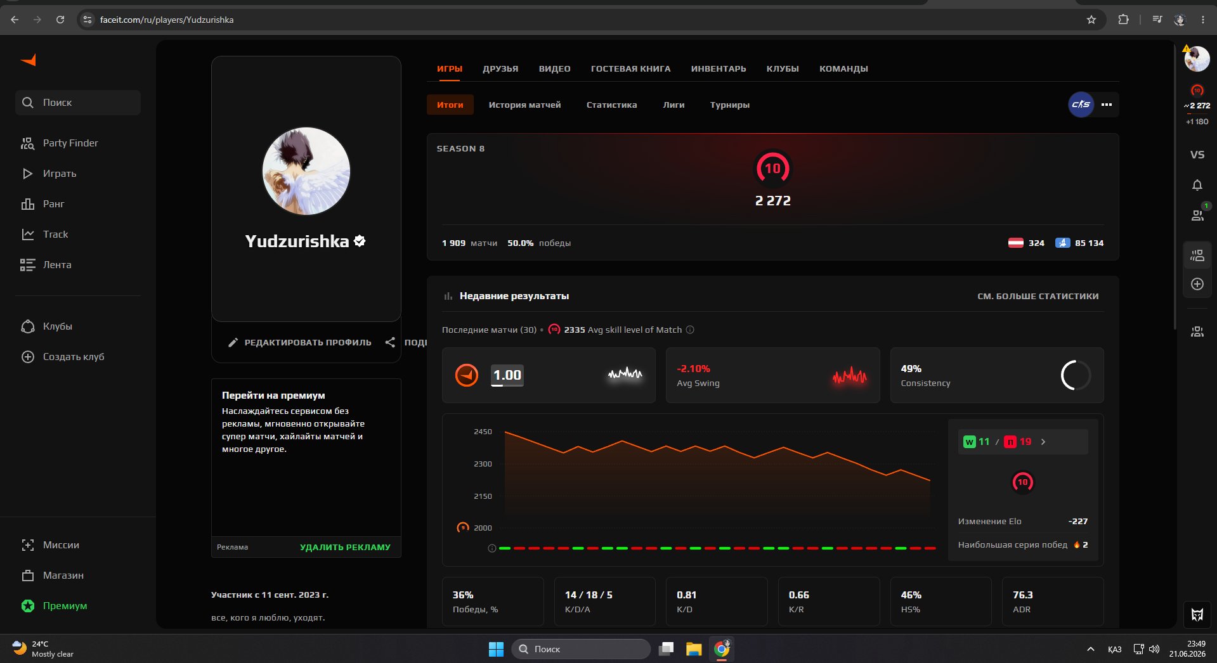The width and height of the screenshot is (1217, 663).
Task: Click the Поиск search field in the sidebar
Action: (x=78, y=103)
